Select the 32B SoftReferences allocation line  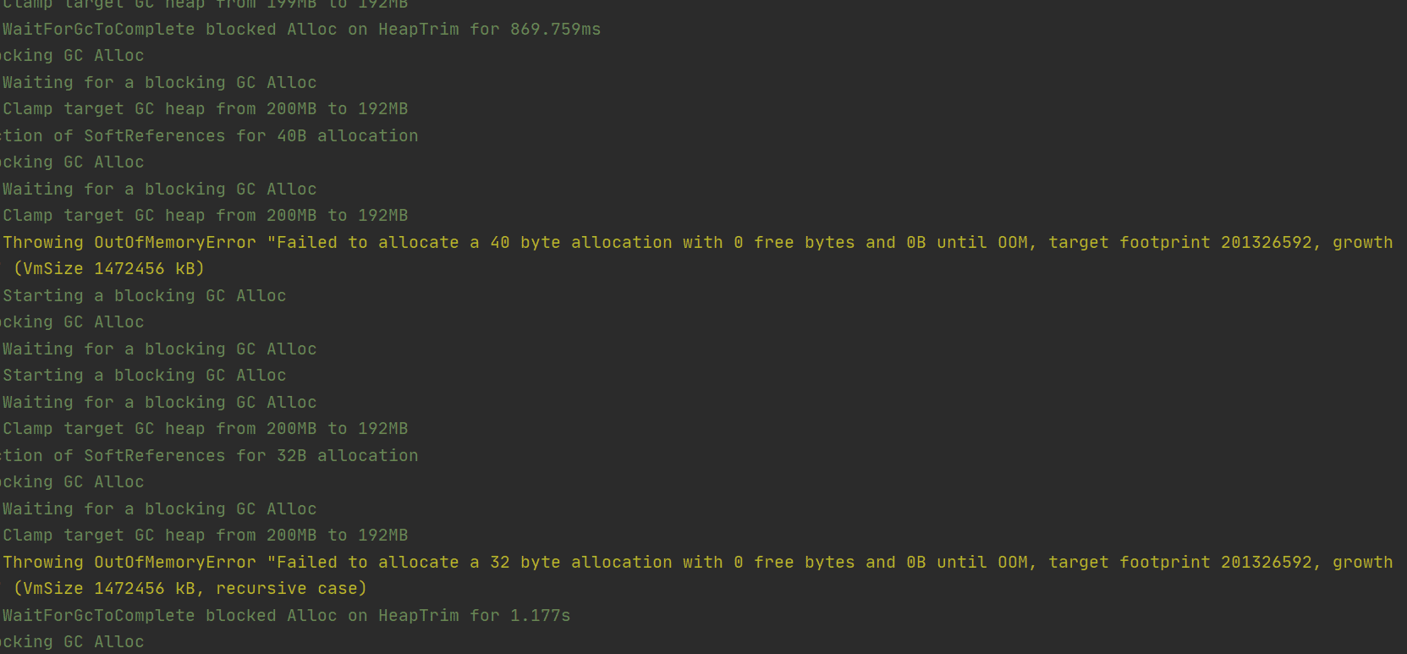pyautogui.click(x=209, y=456)
